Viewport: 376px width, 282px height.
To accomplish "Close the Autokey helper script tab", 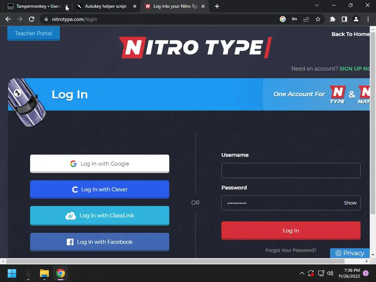I will click(x=135, y=6).
